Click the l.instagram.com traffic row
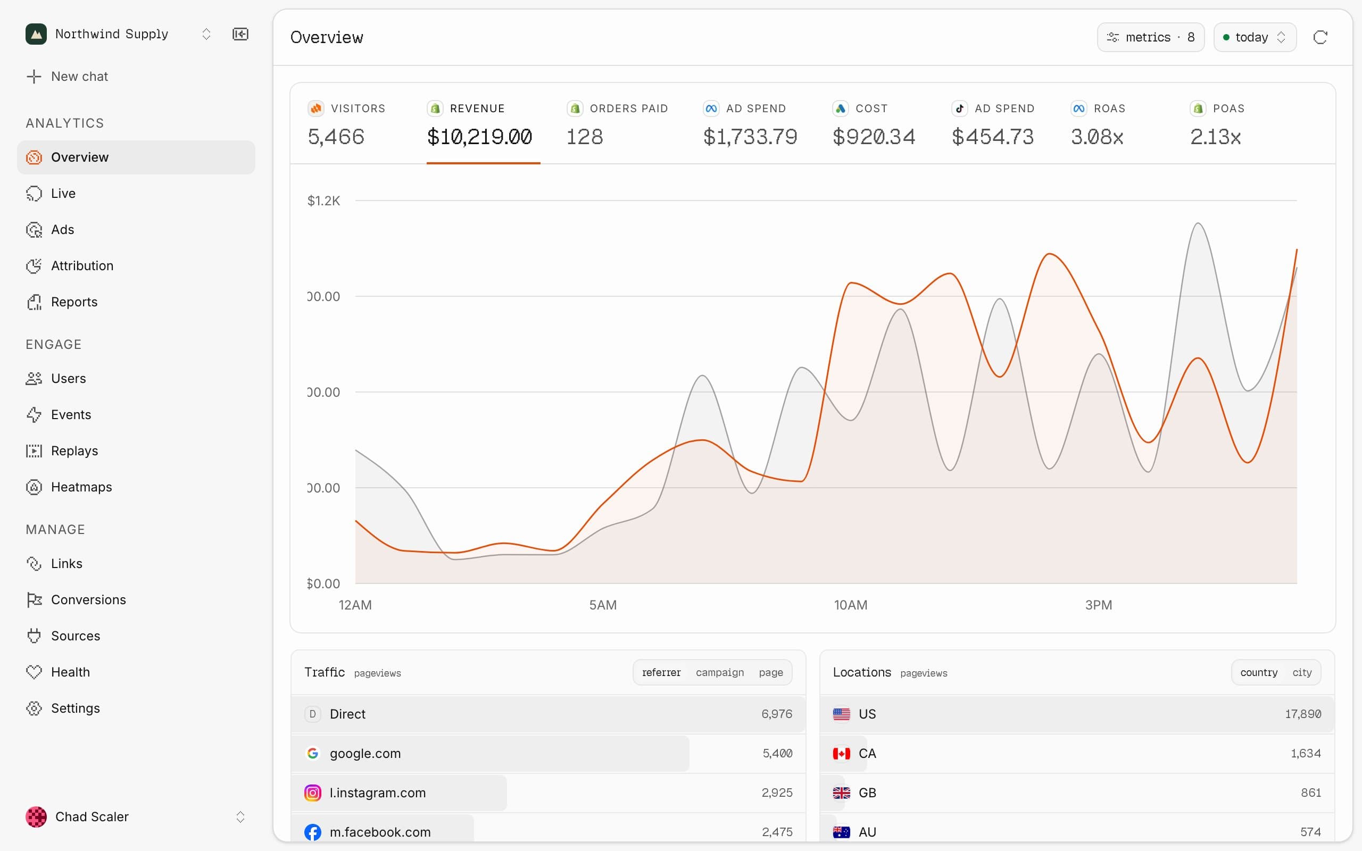Viewport: 1362px width, 851px height. [x=548, y=793]
